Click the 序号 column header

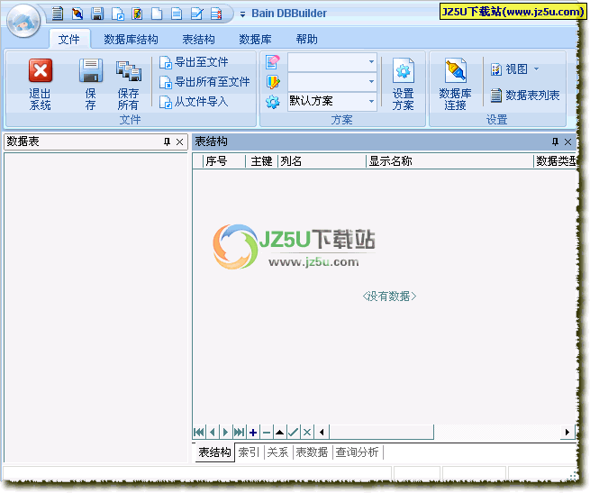tap(224, 161)
